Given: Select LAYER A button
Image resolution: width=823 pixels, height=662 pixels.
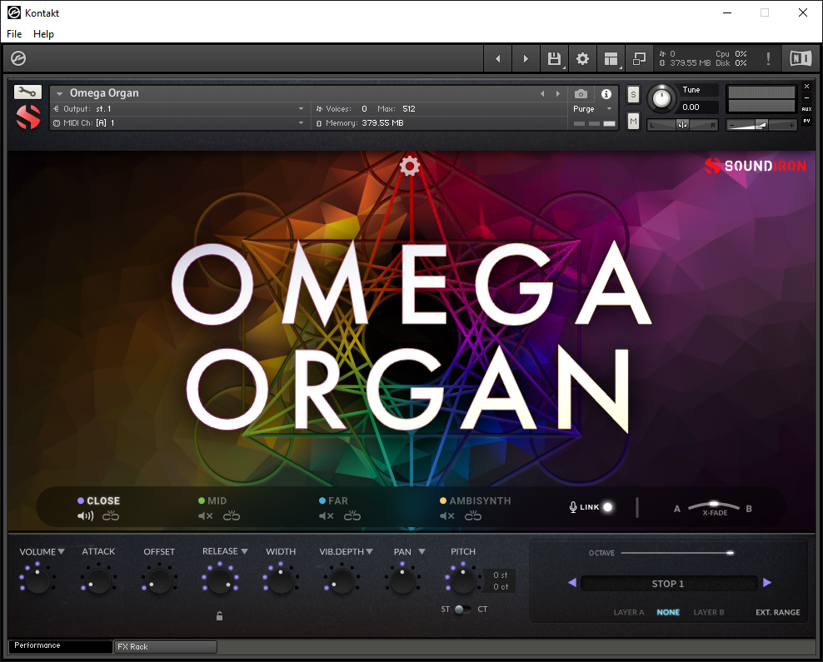Looking at the screenshot, I should (629, 612).
